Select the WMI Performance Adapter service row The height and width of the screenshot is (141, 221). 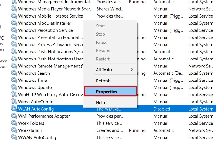(44, 116)
